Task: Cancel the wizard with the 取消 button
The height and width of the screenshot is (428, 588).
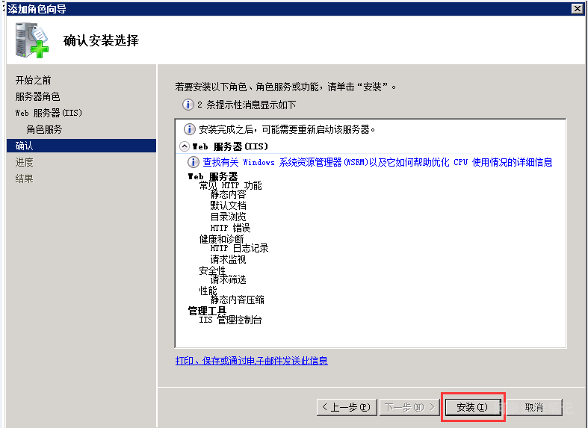Action: (533, 407)
